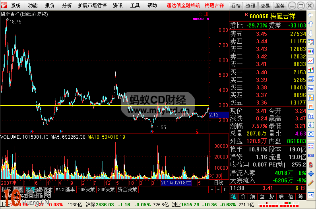Open the 系统 menu
Screen dimensions: 316x209
click(x=16, y=6)
